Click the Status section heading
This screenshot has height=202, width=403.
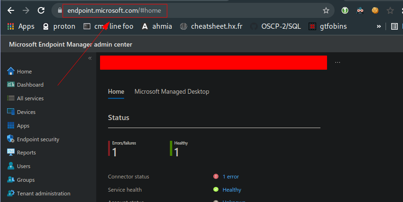click(118, 118)
